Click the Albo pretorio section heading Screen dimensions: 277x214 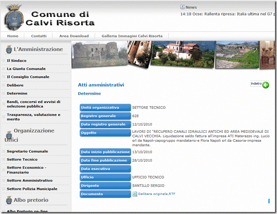(31, 200)
